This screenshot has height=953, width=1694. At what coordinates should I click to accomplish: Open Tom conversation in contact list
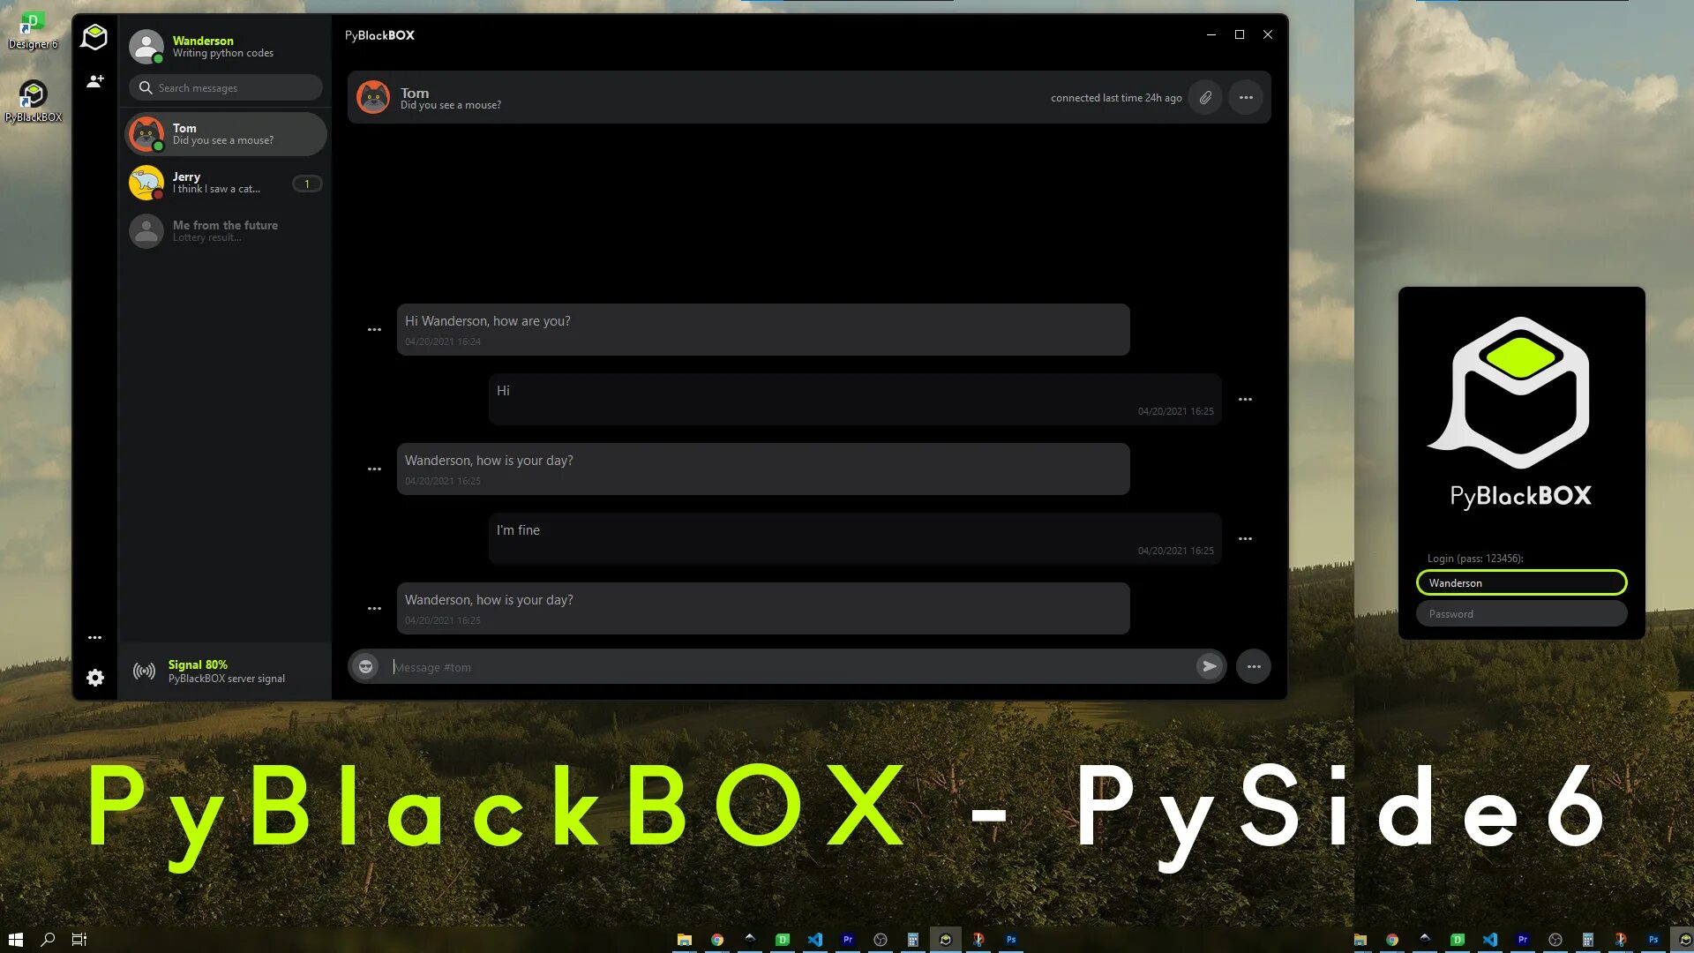pyautogui.click(x=225, y=134)
